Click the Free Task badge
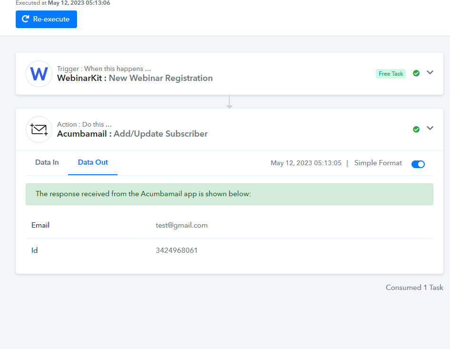This screenshot has width=450, height=349. pos(391,74)
